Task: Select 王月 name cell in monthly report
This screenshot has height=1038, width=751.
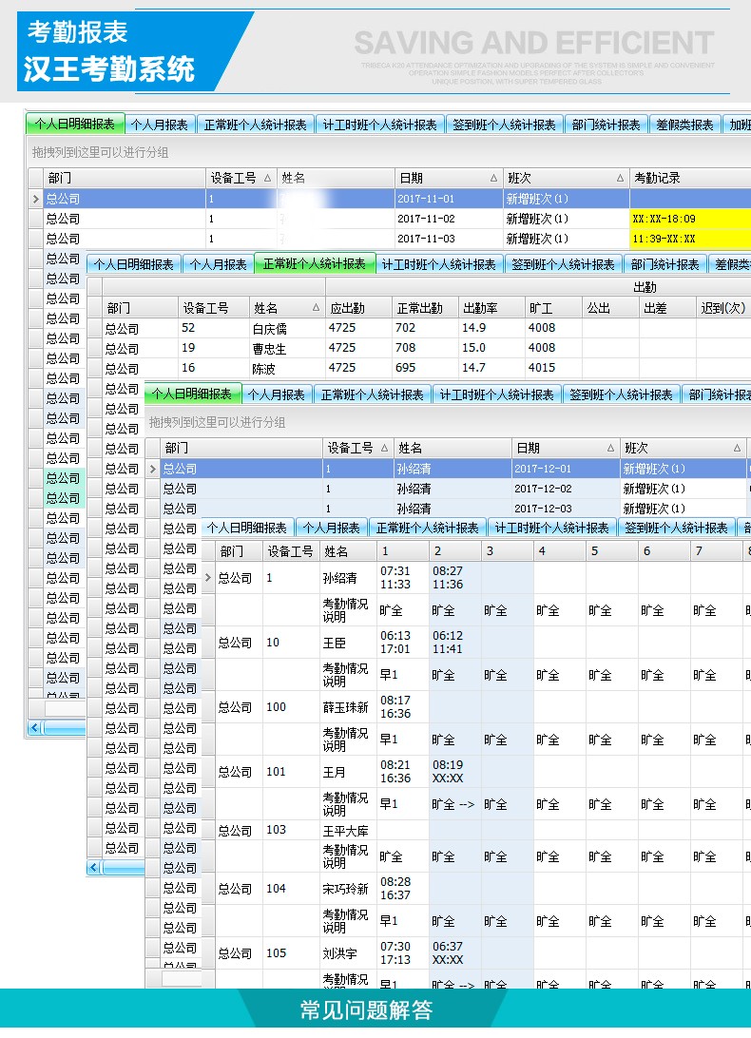Action: coord(348,772)
